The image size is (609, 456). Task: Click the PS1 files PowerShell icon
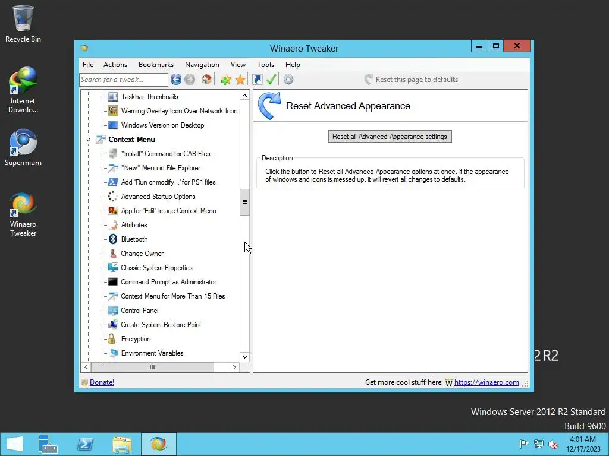pos(113,182)
